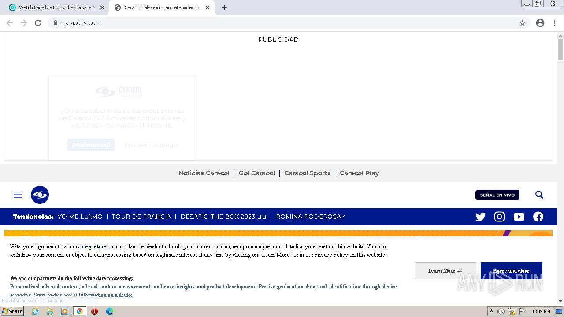Open the Windows Start menu
This screenshot has width=564, height=317.
click(x=12, y=311)
